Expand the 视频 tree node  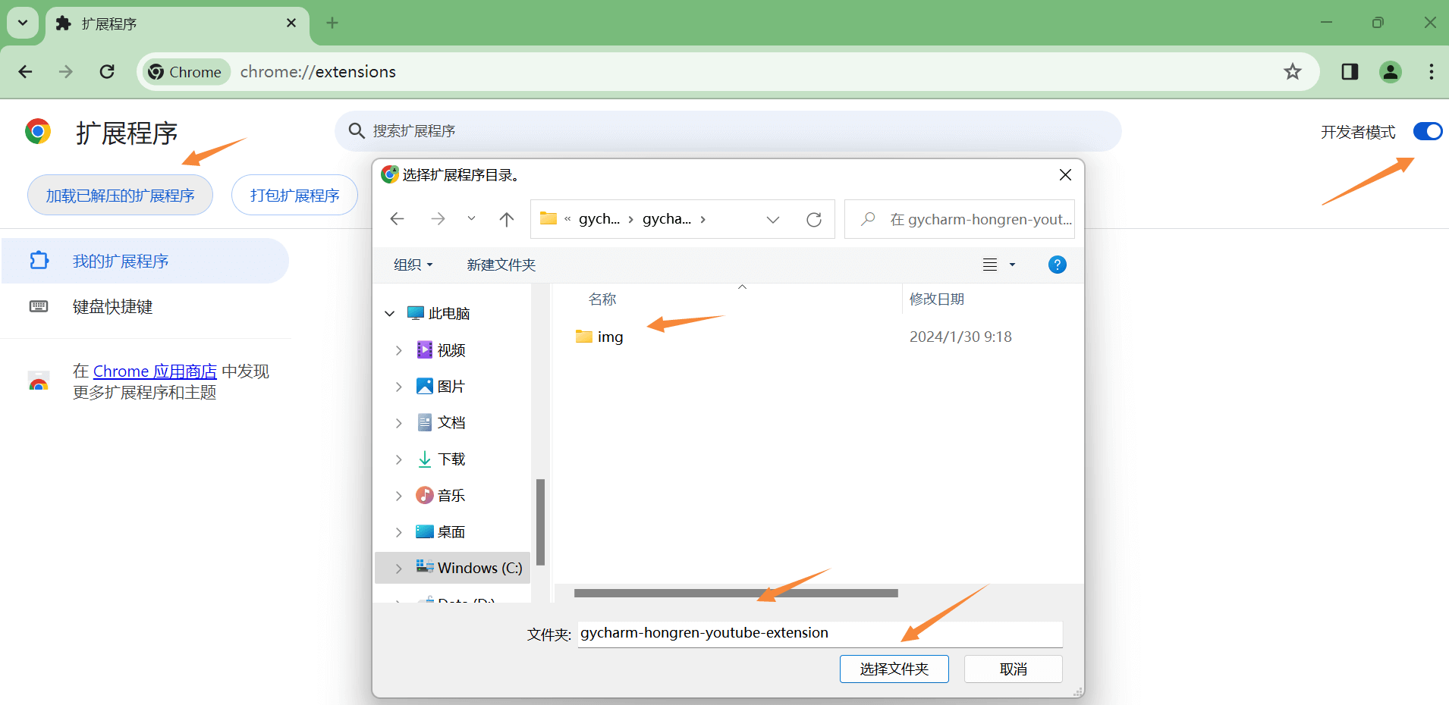click(x=398, y=350)
